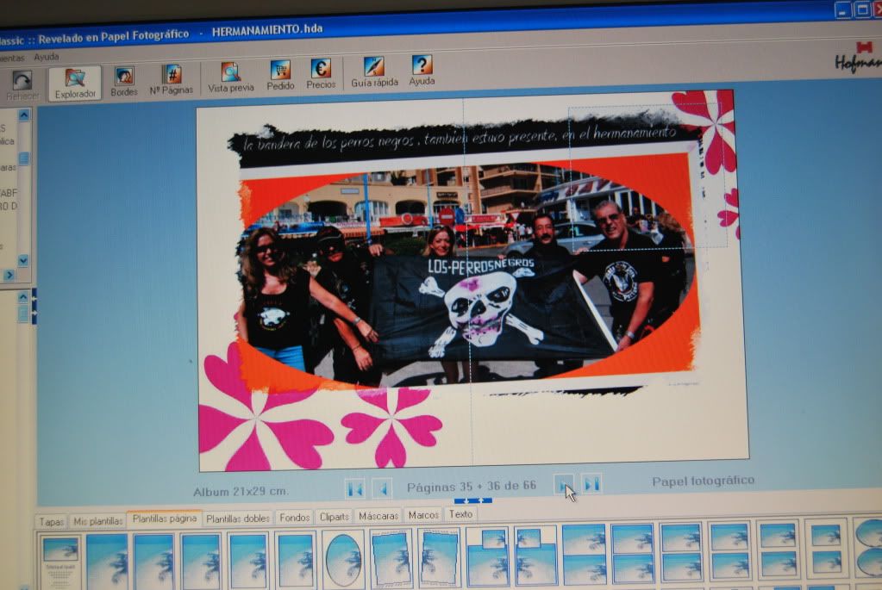
Task: Go to the previous page spread
Action: (382, 488)
